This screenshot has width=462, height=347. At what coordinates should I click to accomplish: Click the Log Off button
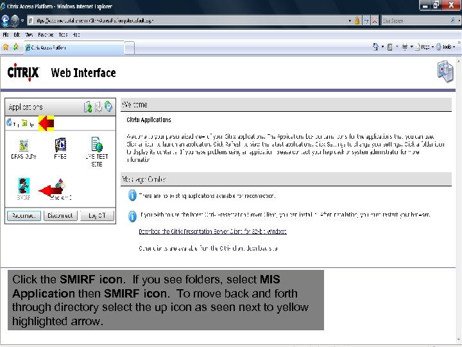click(x=97, y=216)
